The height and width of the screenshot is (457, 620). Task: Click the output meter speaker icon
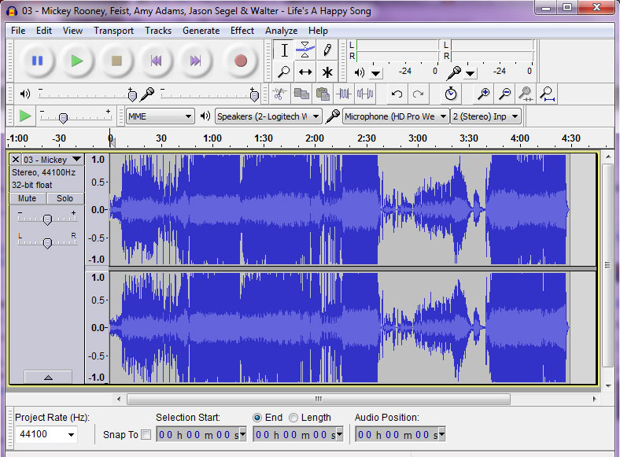pyautogui.click(x=359, y=72)
